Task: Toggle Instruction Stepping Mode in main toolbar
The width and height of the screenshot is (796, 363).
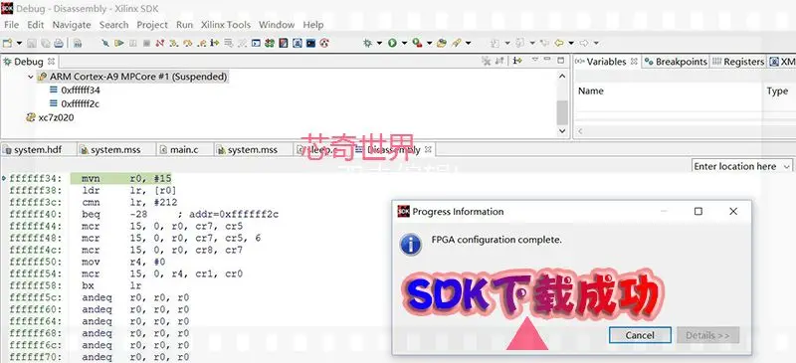Action: tap(215, 43)
